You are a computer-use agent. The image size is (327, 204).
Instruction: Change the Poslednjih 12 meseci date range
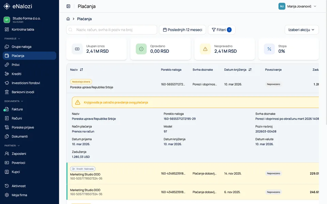pyautogui.click(x=183, y=30)
